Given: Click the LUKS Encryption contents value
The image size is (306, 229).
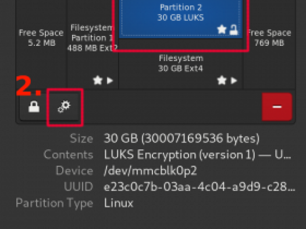Looking at the screenshot, I should point(197,155).
